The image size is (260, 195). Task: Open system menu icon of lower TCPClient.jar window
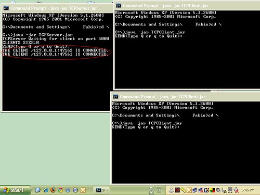coord(115,97)
